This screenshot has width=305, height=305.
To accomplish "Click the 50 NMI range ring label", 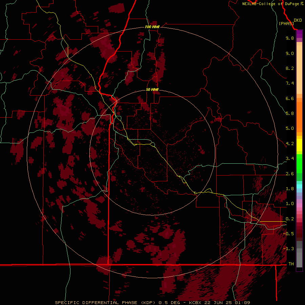I will tap(152, 89).
